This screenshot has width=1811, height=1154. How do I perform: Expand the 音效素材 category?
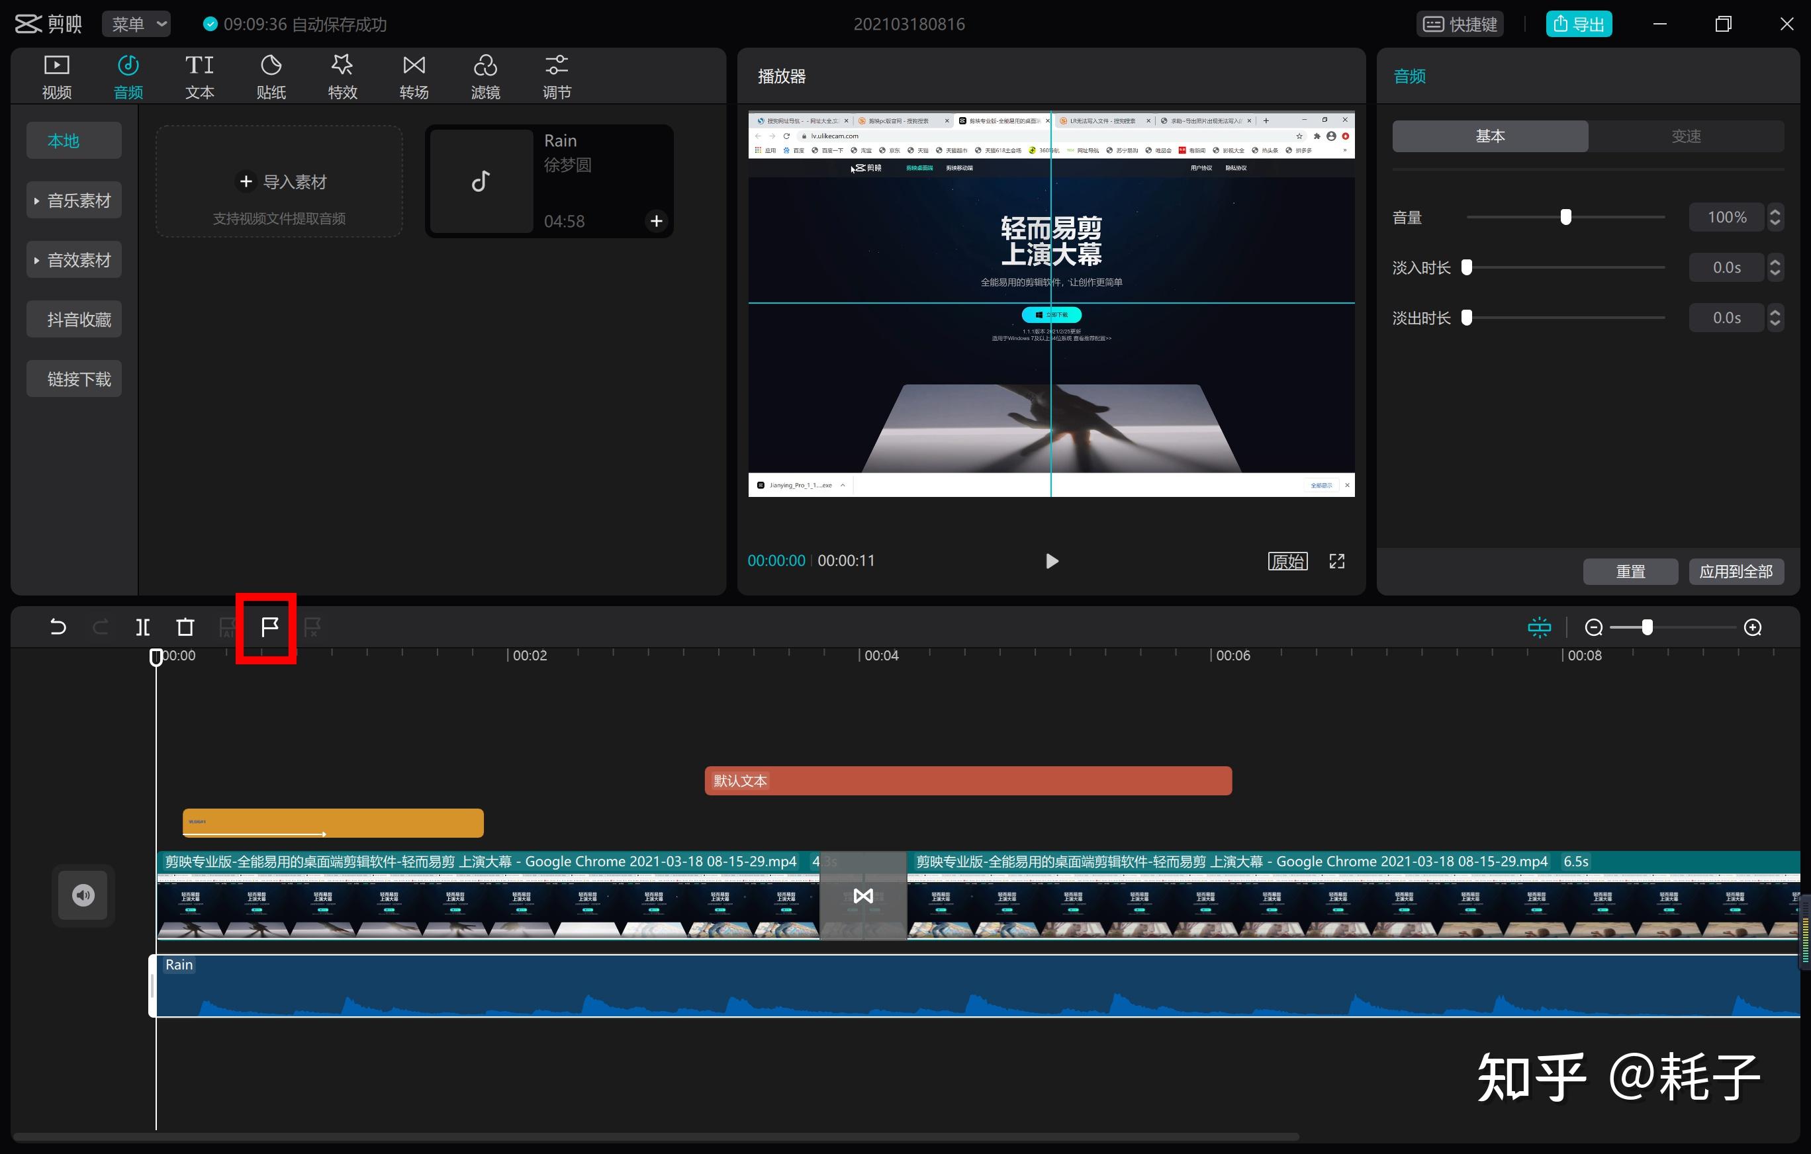73,259
